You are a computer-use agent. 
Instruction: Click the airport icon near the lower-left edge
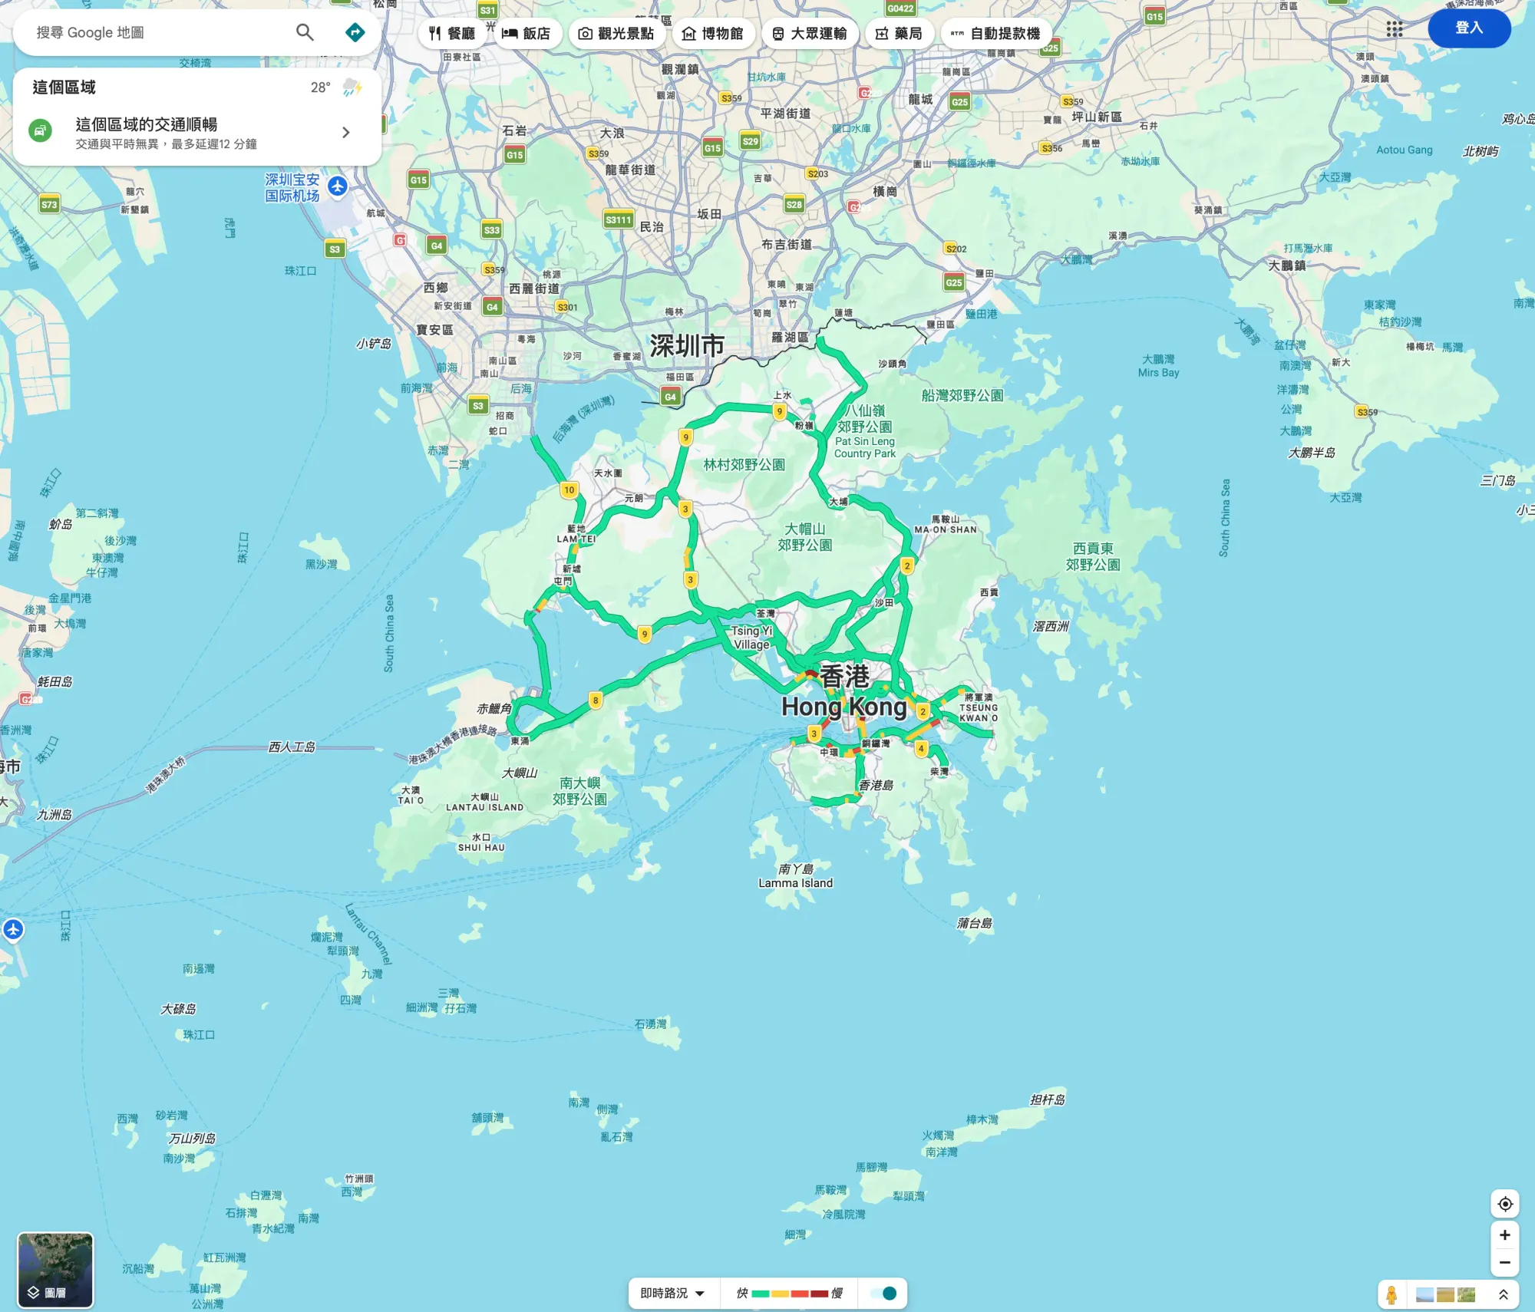tap(13, 930)
